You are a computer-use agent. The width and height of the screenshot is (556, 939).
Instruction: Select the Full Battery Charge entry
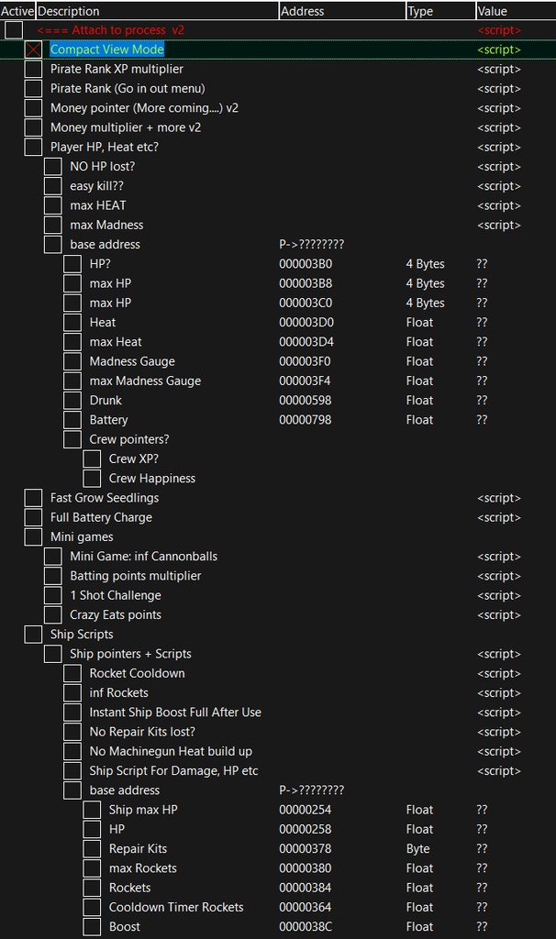101,517
